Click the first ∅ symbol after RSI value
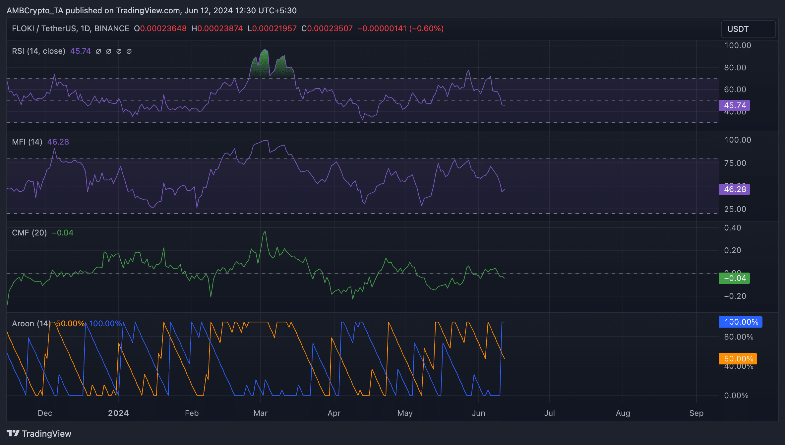The image size is (785, 445). [98, 51]
